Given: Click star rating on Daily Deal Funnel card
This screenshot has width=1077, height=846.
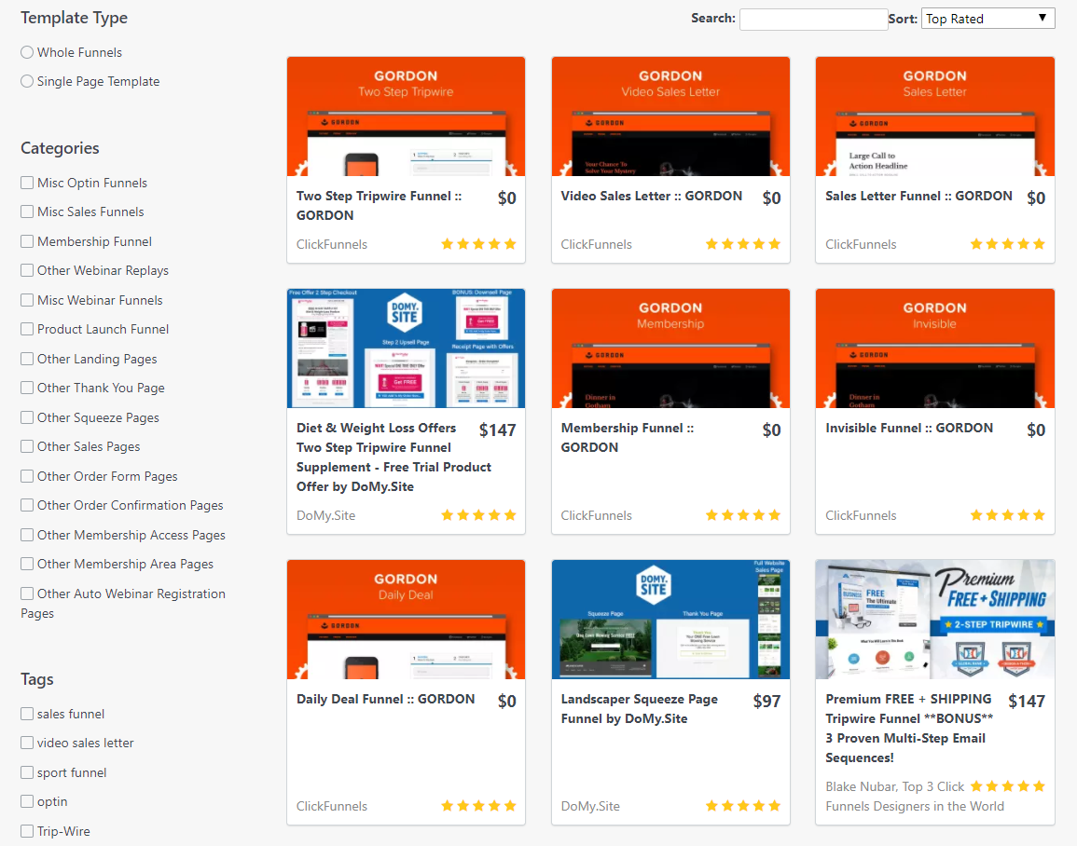Looking at the screenshot, I should (x=478, y=806).
